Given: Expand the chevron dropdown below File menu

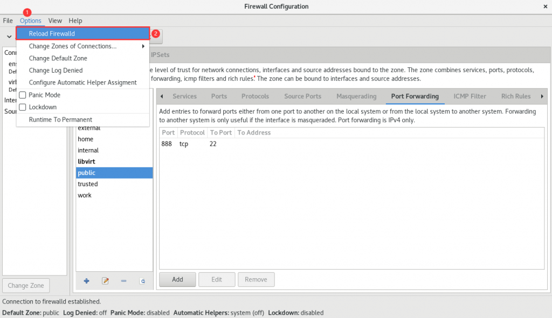Looking at the screenshot, I should (x=9, y=37).
